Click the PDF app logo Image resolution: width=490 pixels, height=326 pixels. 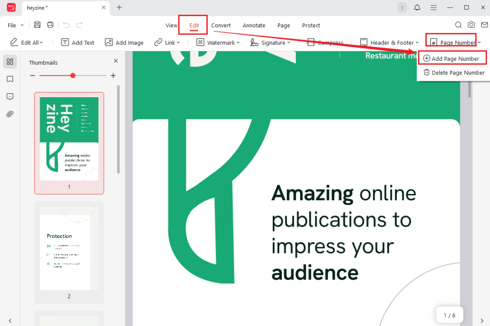[x=11, y=7]
